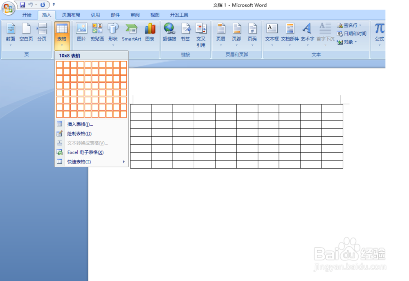Select the Insert (插入) tab
409x281 pixels.
[x=47, y=15]
